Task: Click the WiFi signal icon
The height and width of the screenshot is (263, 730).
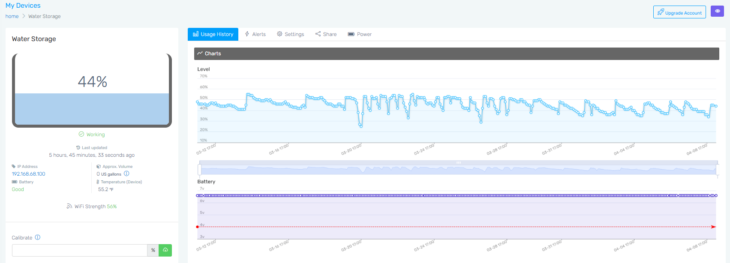Action: (x=69, y=206)
